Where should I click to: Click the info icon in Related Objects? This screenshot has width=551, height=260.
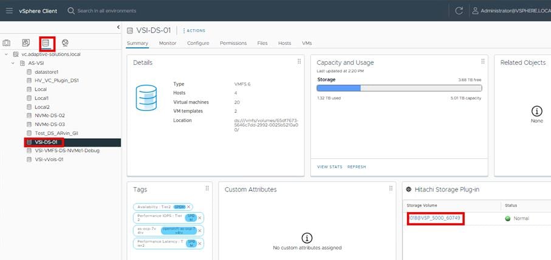click(536, 112)
